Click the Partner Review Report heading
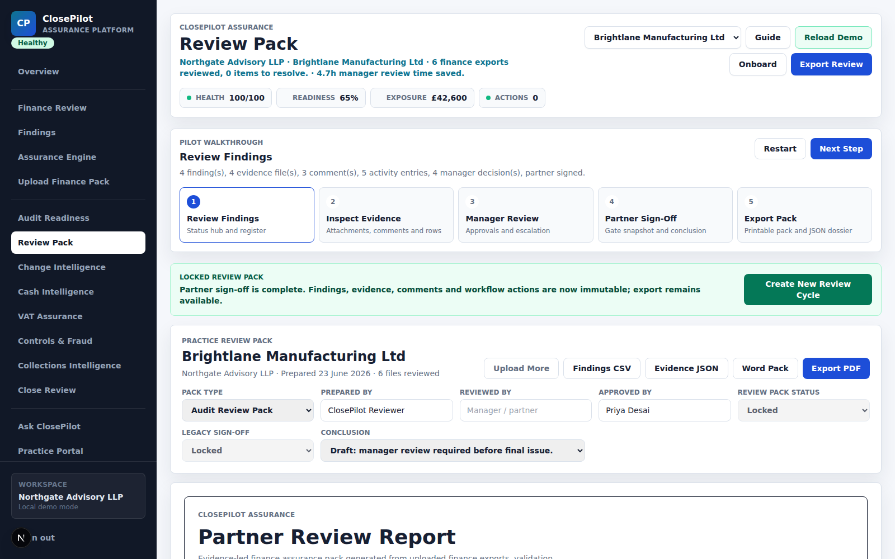The width and height of the screenshot is (895, 559). pyautogui.click(x=327, y=537)
